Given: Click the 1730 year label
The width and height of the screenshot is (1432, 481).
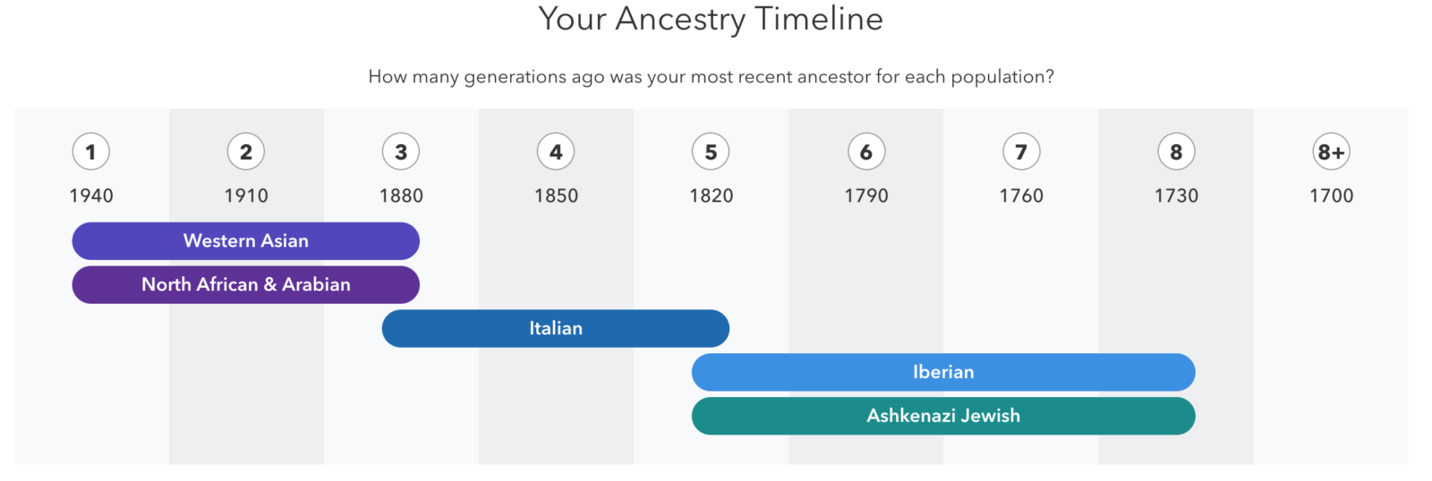Looking at the screenshot, I should (x=1176, y=196).
